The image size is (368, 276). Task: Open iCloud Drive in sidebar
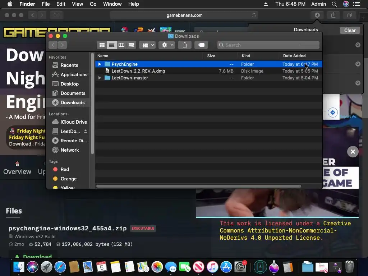[x=68, y=122]
